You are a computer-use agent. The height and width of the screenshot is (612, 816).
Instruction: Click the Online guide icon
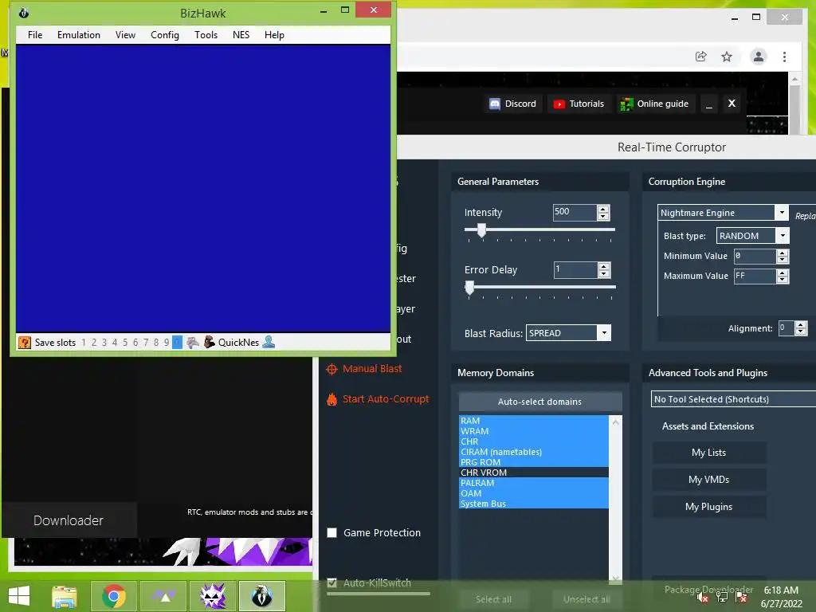pos(626,104)
